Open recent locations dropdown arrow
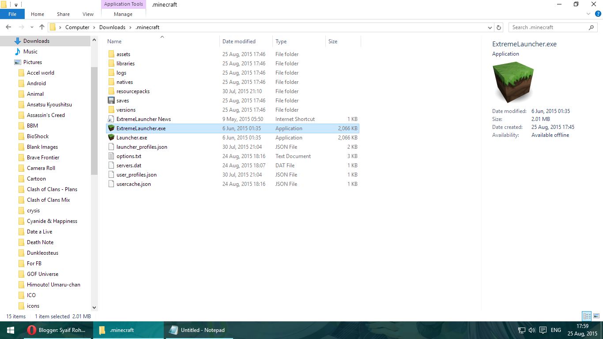 tap(31, 27)
